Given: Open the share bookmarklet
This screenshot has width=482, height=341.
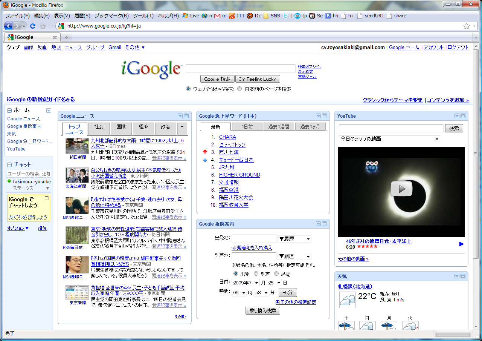Looking at the screenshot, I should tap(397, 16).
